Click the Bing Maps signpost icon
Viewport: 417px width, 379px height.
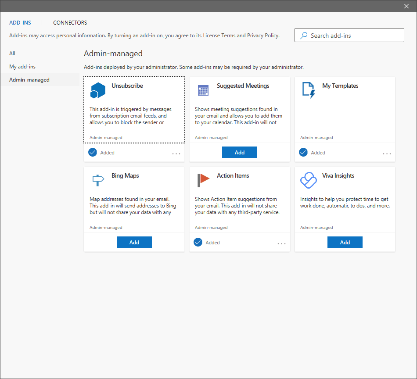(97, 180)
